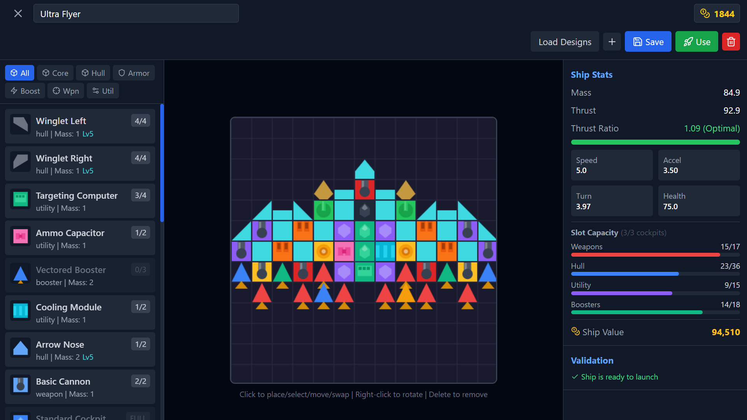This screenshot has height=420, width=747.
Task: Save the Ultra Flyer design
Action: pos(647,42)
